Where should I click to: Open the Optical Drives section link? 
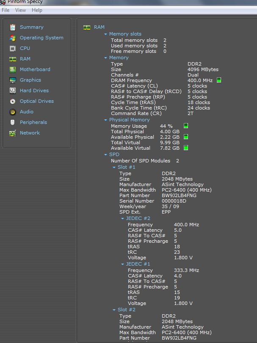[x=36, y=101]
